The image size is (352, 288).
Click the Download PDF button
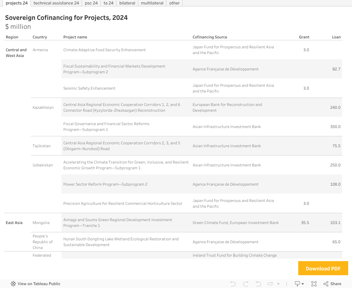323,268
